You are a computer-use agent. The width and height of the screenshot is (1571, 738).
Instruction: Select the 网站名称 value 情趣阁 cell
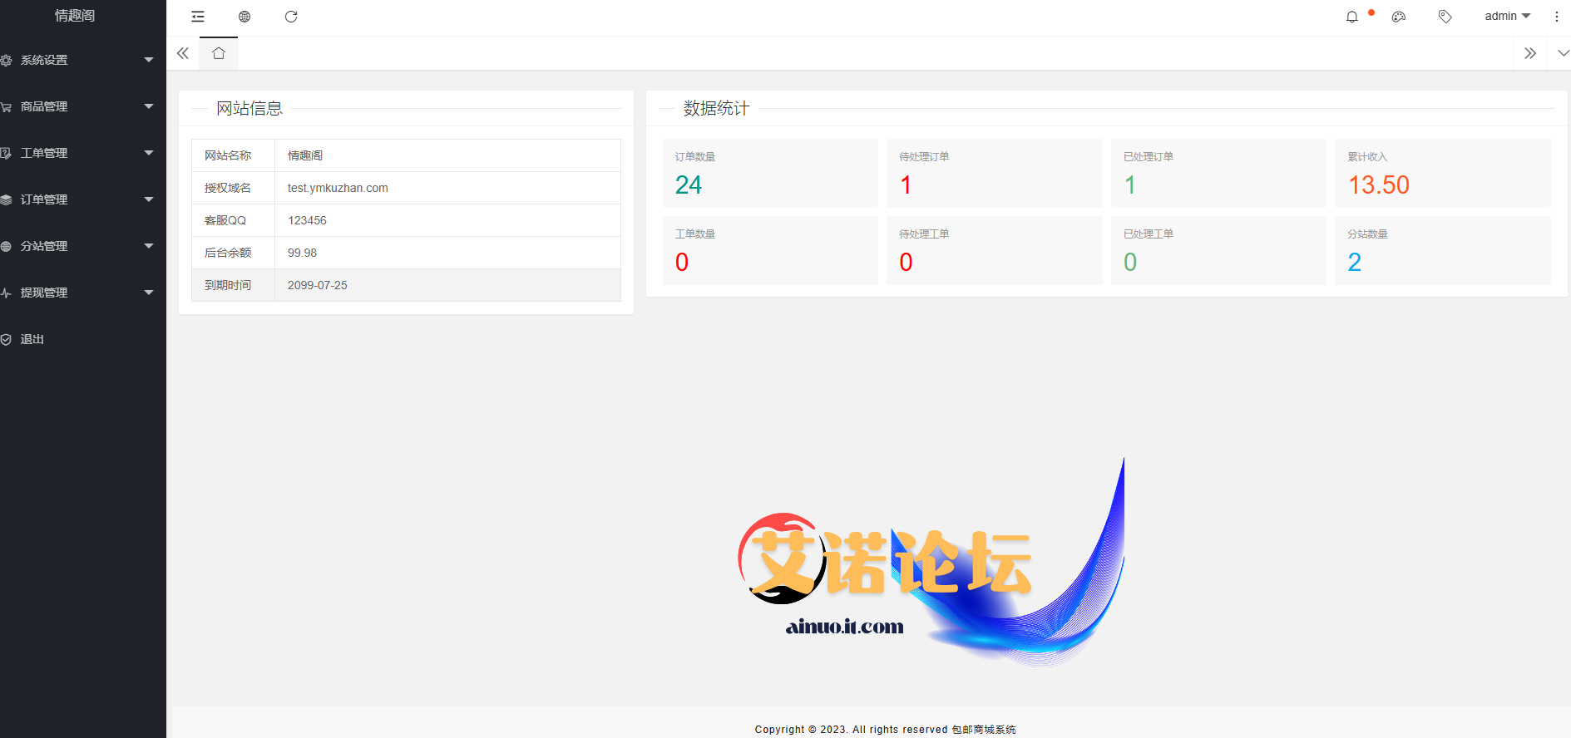(447, 155)
